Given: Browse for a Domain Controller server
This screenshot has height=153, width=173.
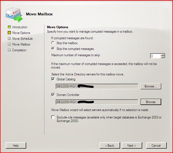Looking at the screenshot, I should point(151,102).
